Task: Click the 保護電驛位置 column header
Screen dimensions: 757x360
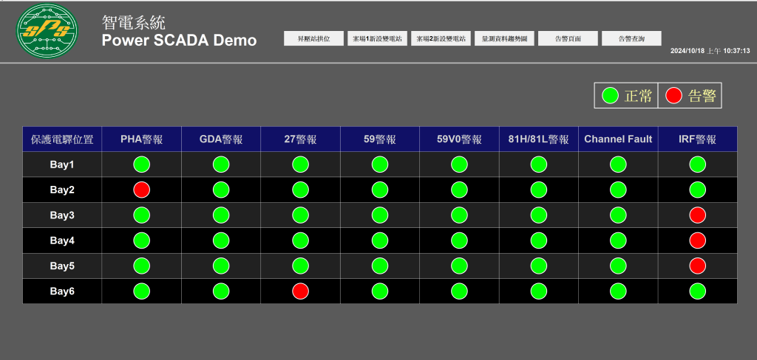Action: [62, 139]
